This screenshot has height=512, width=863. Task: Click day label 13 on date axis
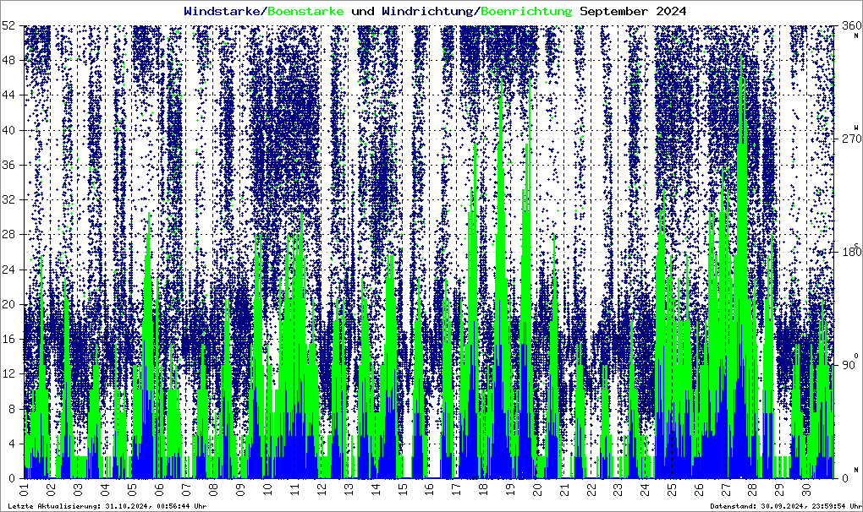[349, 487]
